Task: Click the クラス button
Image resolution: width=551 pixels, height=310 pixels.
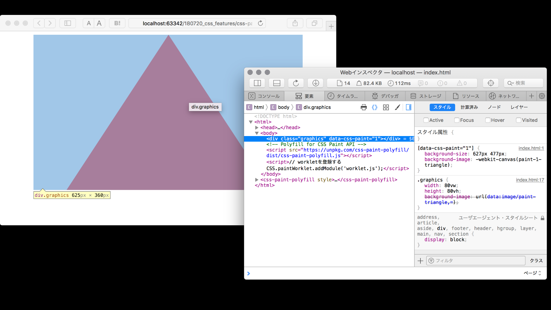Action: pos(536,261)
